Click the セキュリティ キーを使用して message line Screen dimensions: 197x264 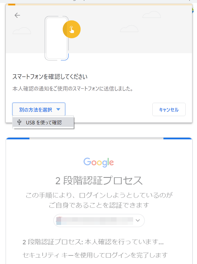[95, 255]
